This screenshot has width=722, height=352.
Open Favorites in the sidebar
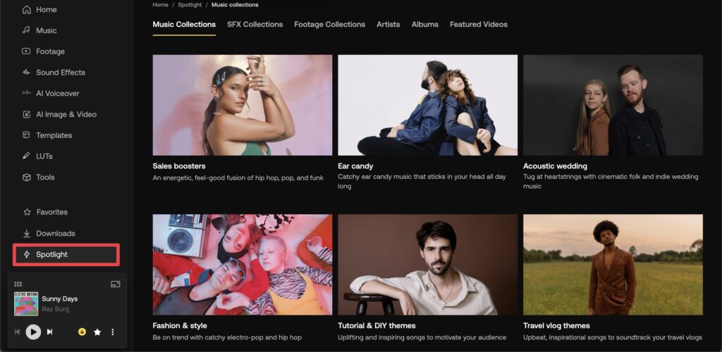coord(45,212)
